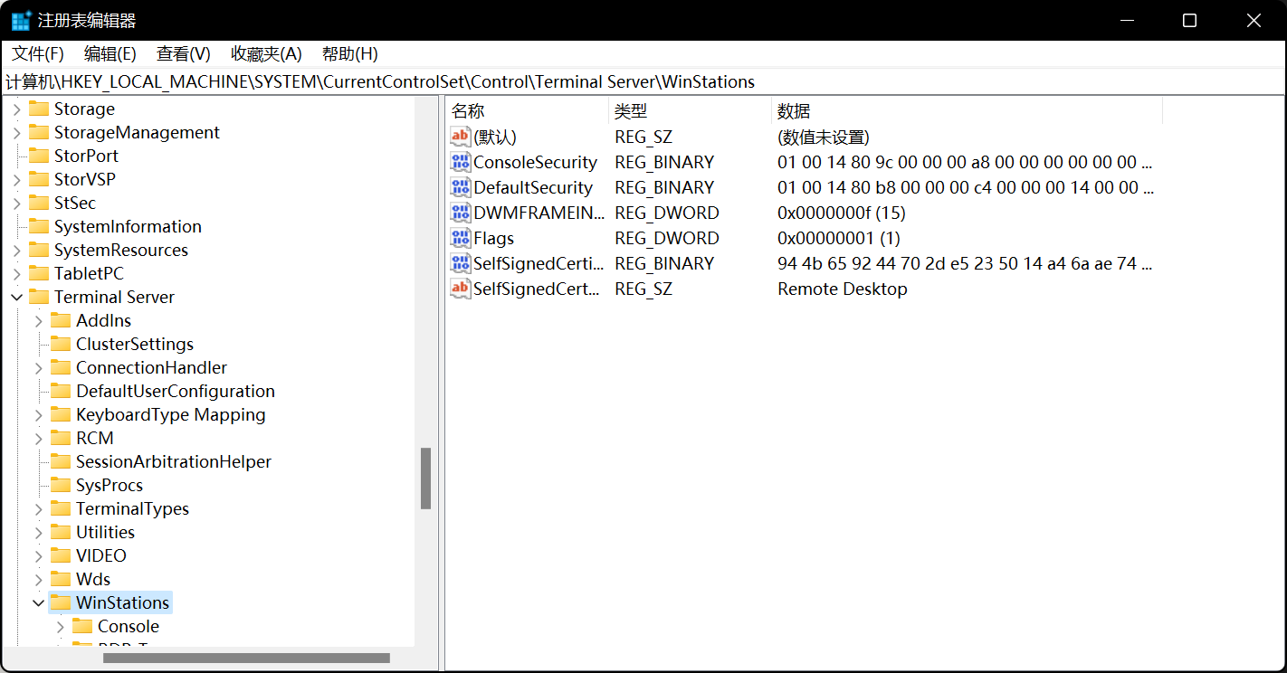Open the 帮助(H) menu
This screenshot has height=673, width=1287.
click(x=350, y=53)
